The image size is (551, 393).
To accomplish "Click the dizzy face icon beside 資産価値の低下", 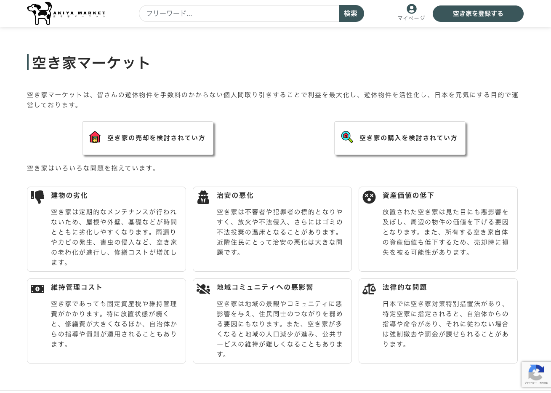I will (369, 197).
